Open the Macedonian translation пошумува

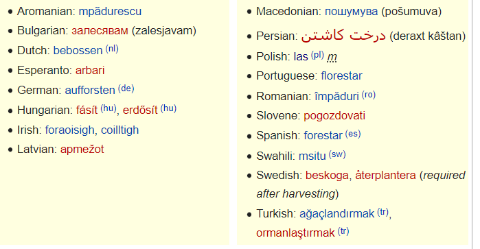click(351, 12)
